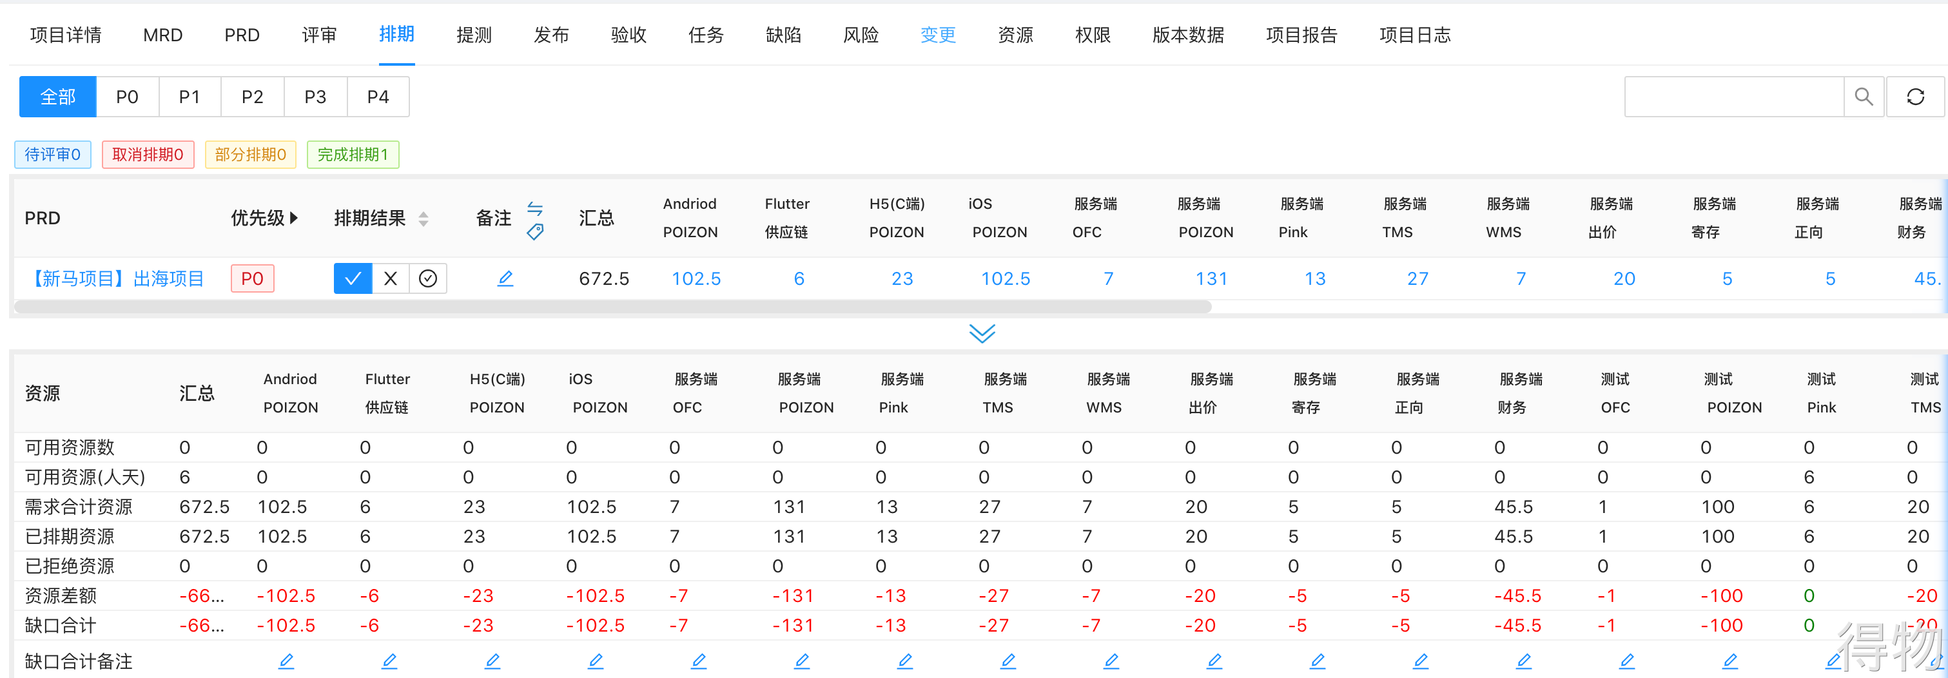Edit 缺口合计备注 under Flutter 供应链 column
Screen dimensions: 1948x678
click(389, 661)
